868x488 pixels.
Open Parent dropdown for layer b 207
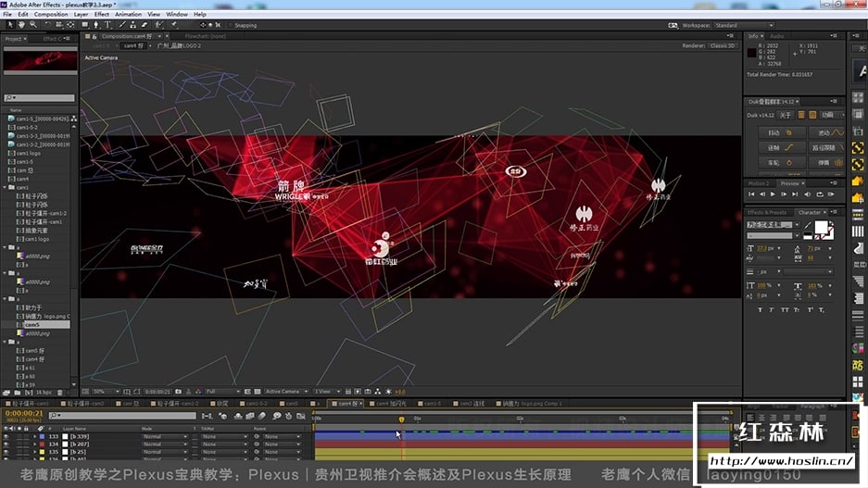click(283, 444)
